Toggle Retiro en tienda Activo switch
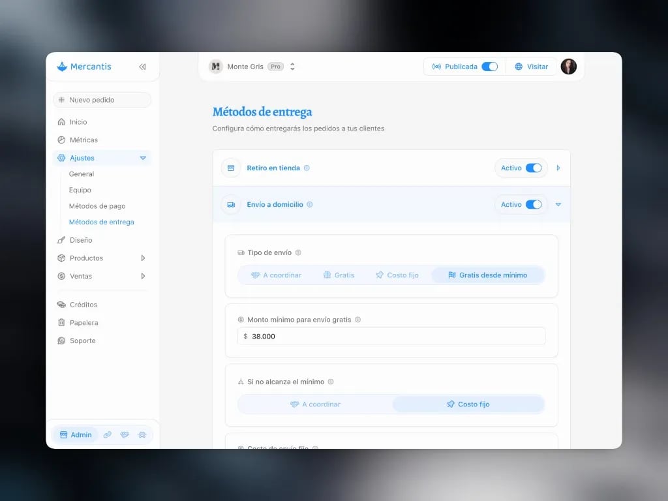This screenshot has height=501, width=668. (x=534, y=168)
